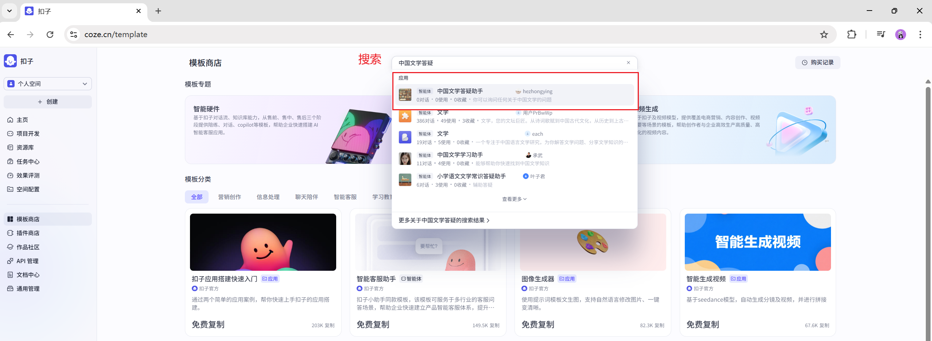Open the Chrome three-dot menu
This screenshot has width=932, height=341.
tap(920, 34)
